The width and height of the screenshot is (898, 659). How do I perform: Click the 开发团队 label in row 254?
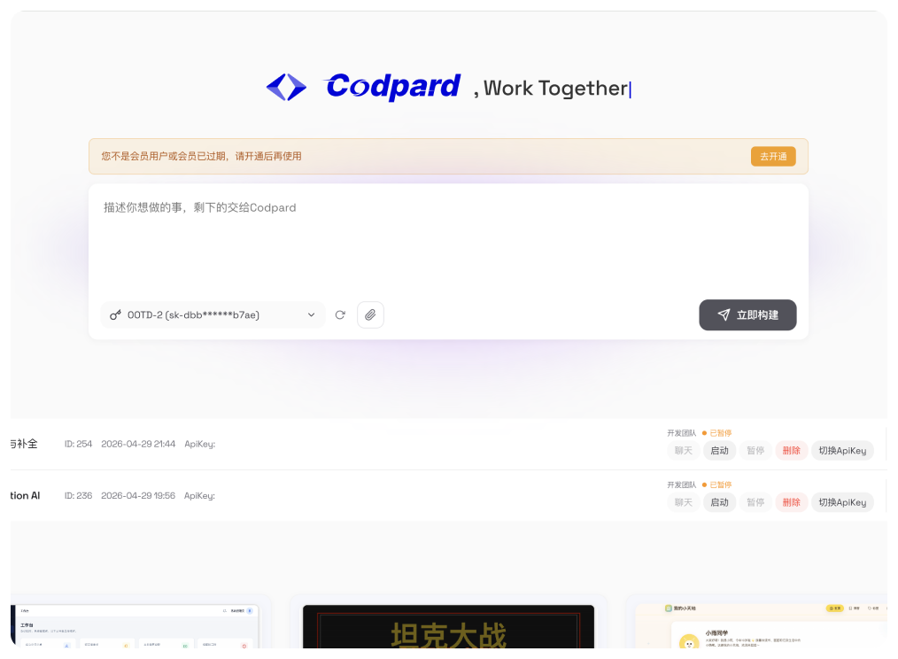pos(682,432)
